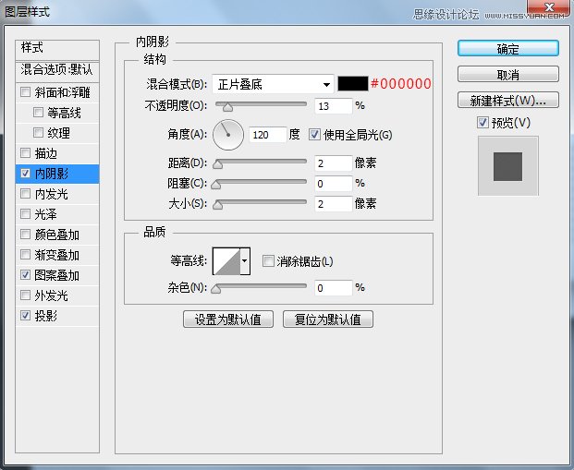Click the angle dial control
The width and height of the screenshot is (574, 470).
click(228, 135)
